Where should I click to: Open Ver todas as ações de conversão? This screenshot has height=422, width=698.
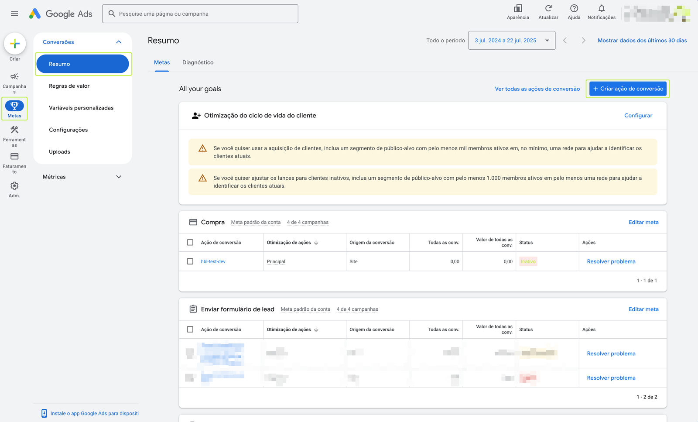click(537, 89)
